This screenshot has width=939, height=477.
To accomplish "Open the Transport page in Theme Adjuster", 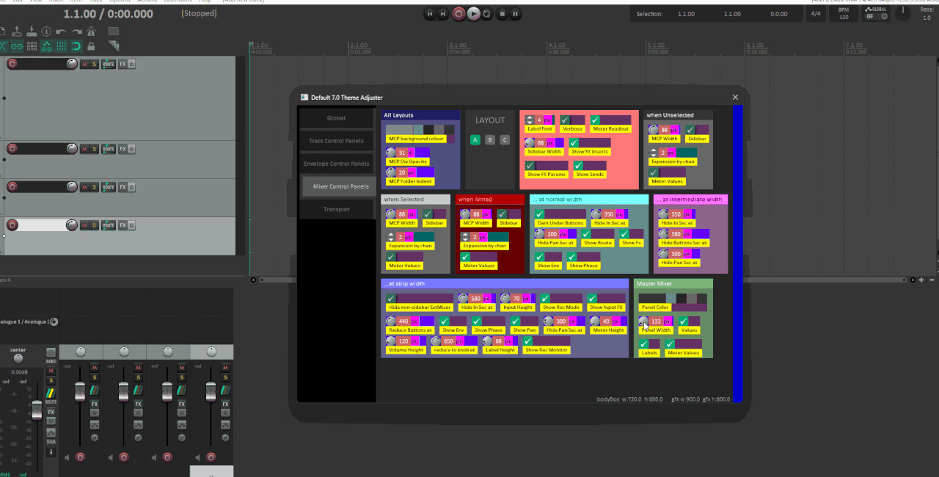I will tap(337, 209).
